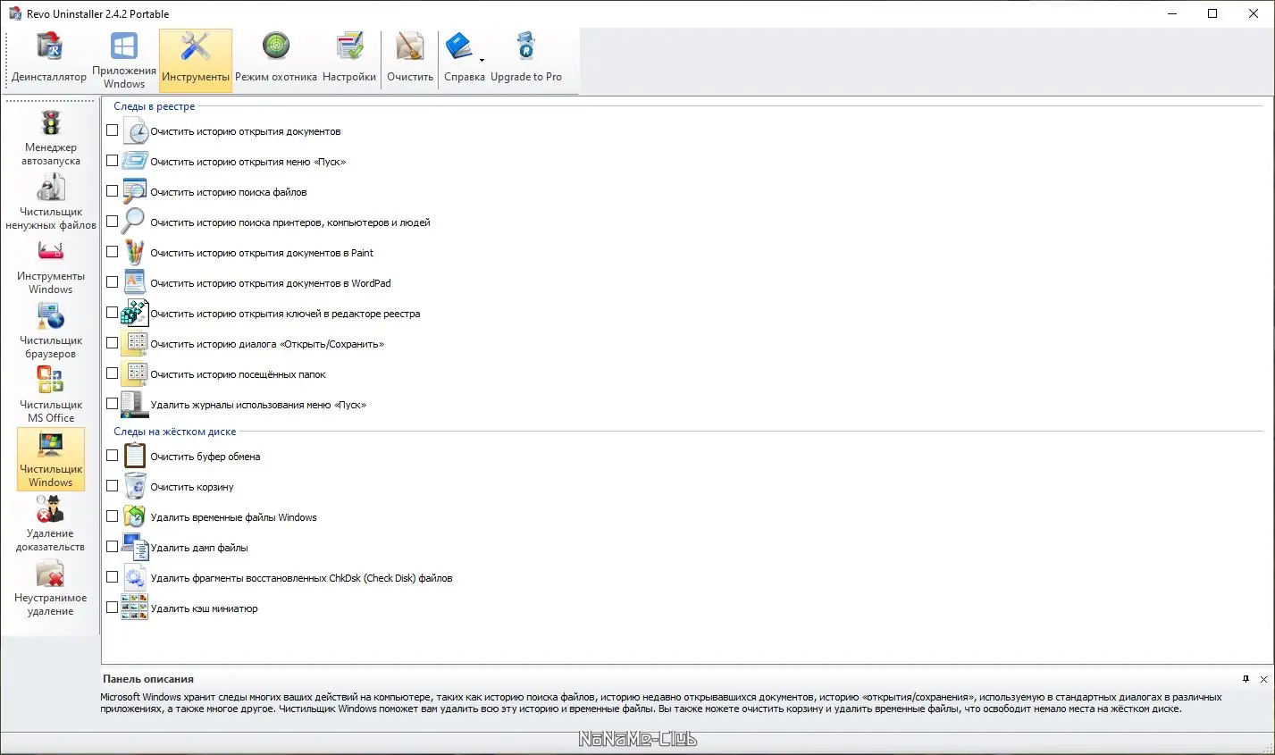
Task: Check Удалить журналы использования меню «Пуск»
Action: pos(113,404)
